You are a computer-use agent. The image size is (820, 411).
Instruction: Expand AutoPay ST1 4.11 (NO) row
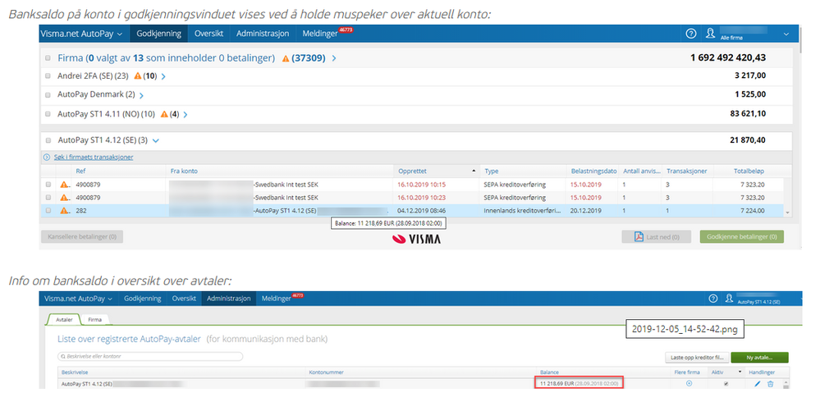(x=186, y=115)
